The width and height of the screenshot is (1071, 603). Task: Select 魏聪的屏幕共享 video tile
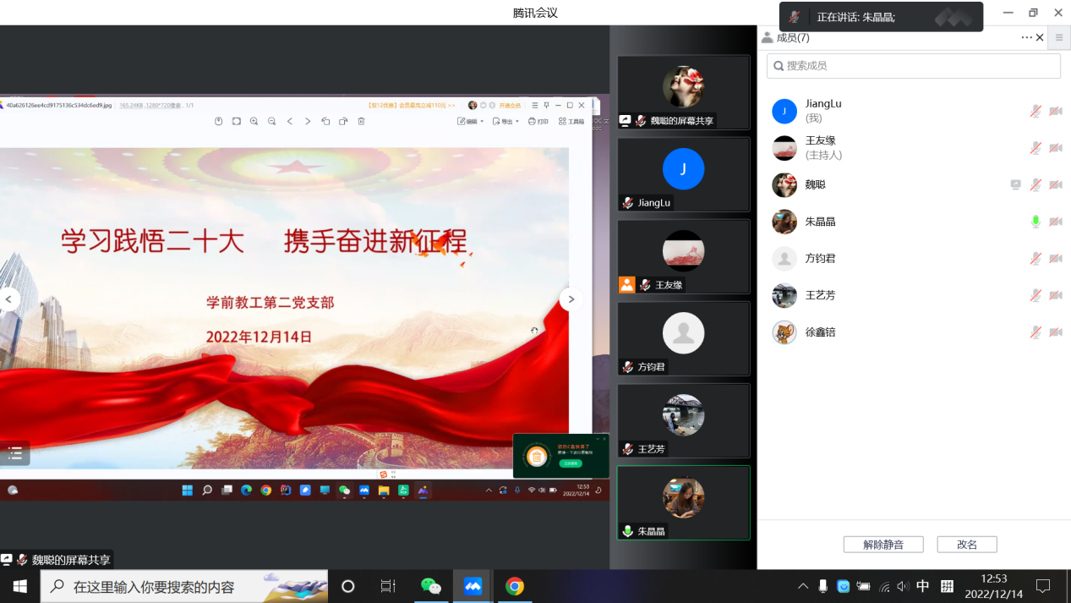pos(683,92)
